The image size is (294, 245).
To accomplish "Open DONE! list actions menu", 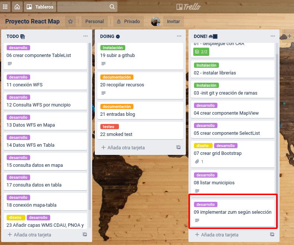I will (x=272, y=36).
